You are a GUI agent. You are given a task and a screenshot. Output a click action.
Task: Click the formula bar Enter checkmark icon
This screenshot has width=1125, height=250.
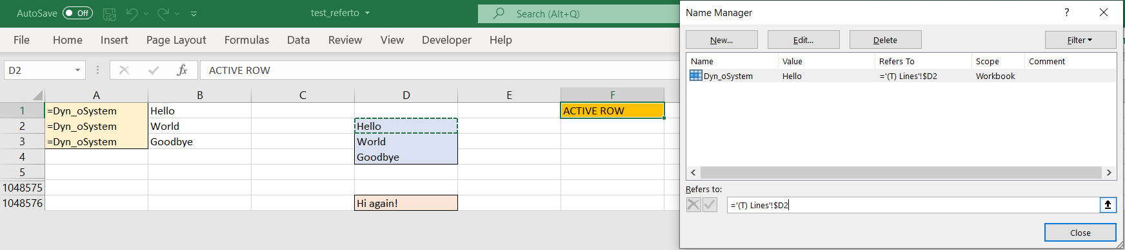tap(154, 70)
